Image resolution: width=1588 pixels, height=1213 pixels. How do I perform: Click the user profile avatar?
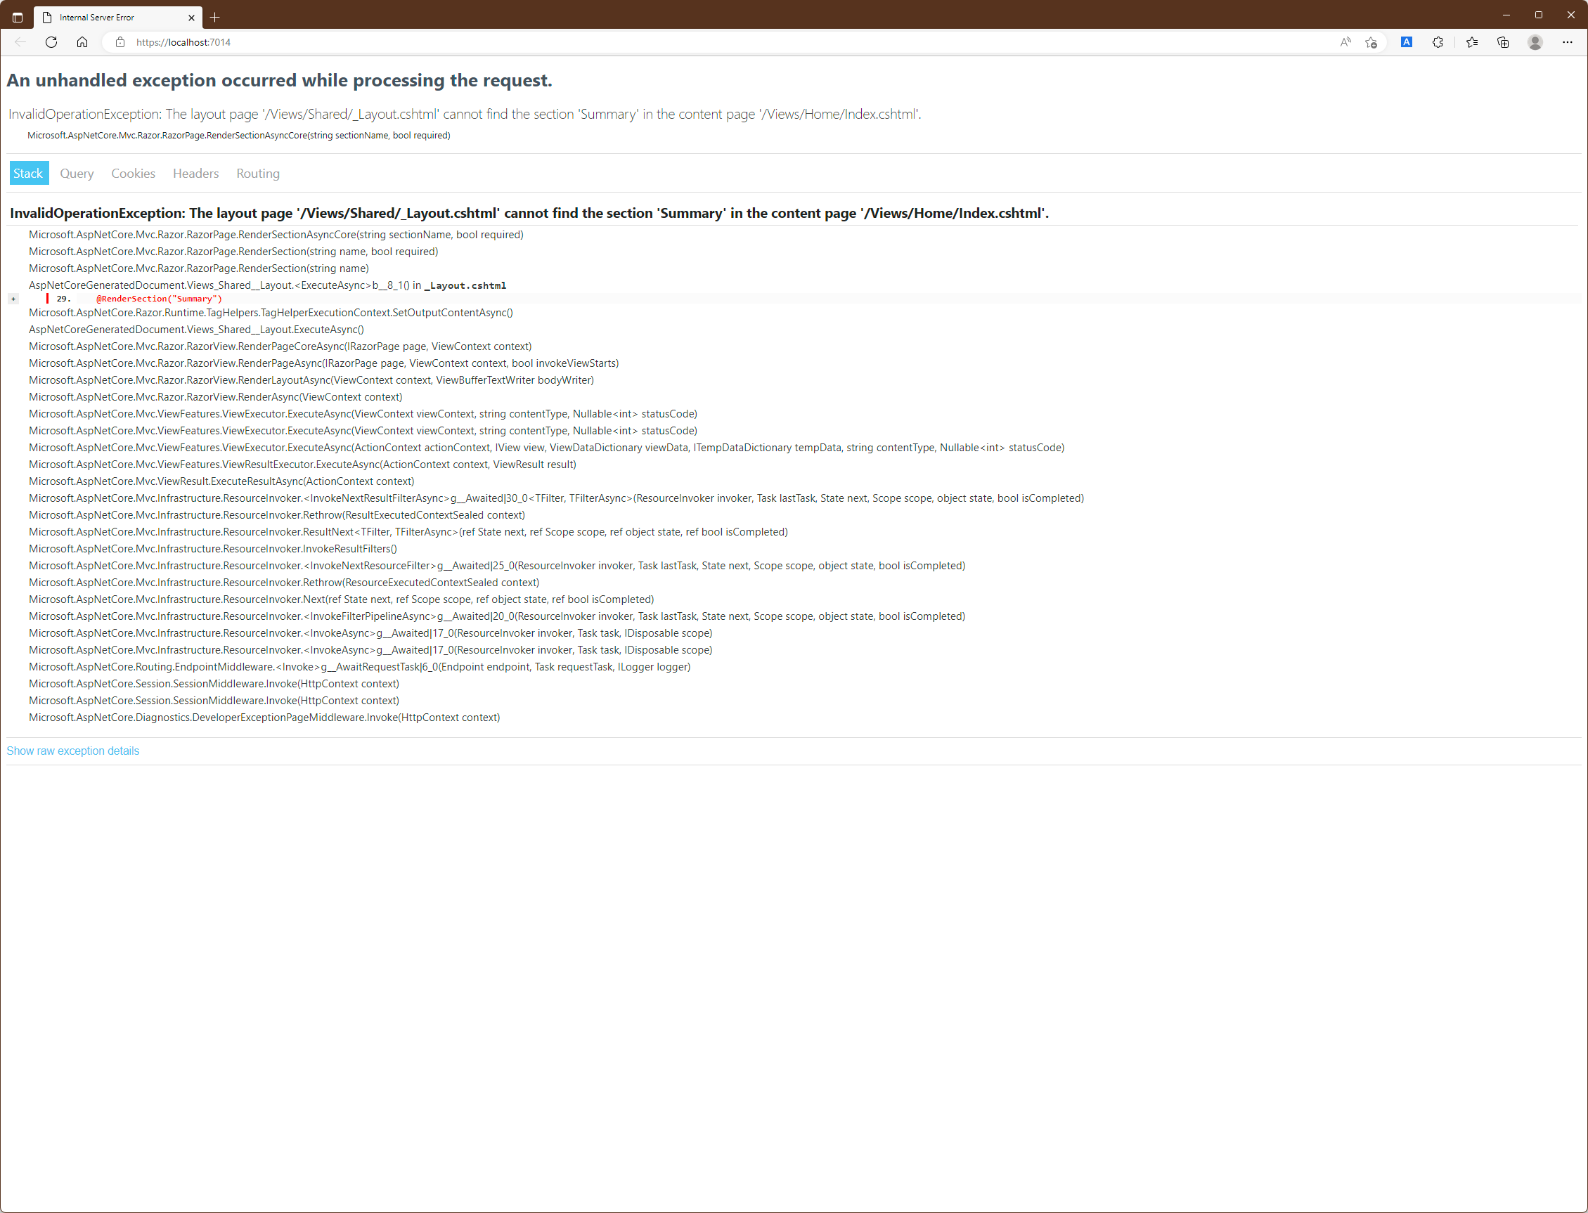coord(1535,42)
